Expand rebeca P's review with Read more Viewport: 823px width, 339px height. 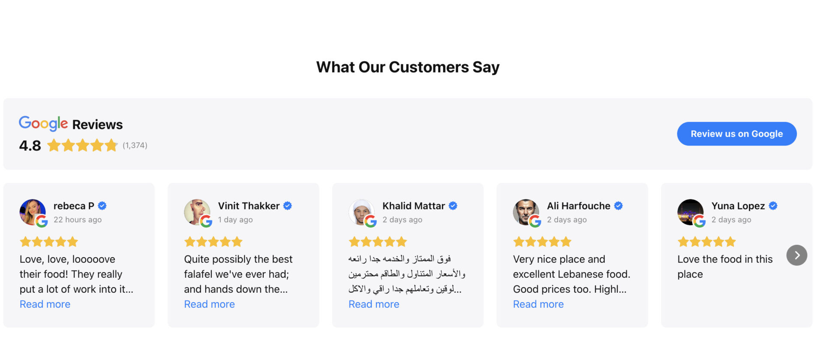45,304
